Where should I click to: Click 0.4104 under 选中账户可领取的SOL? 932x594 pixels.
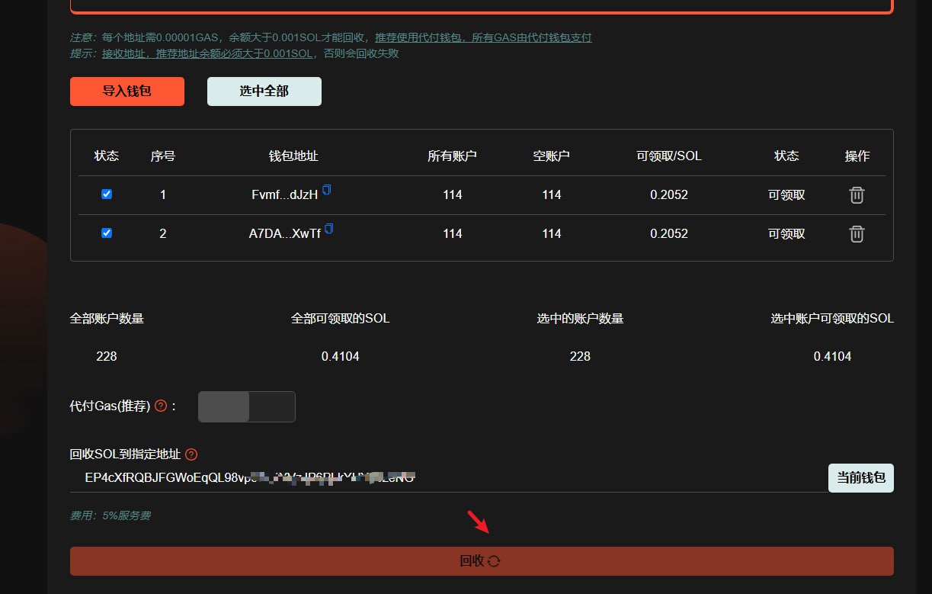[x=832, y=356]
